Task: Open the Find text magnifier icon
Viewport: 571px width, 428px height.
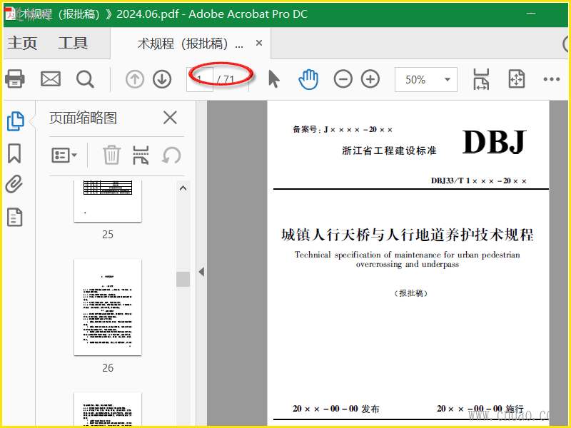Action: click(85, 79)
